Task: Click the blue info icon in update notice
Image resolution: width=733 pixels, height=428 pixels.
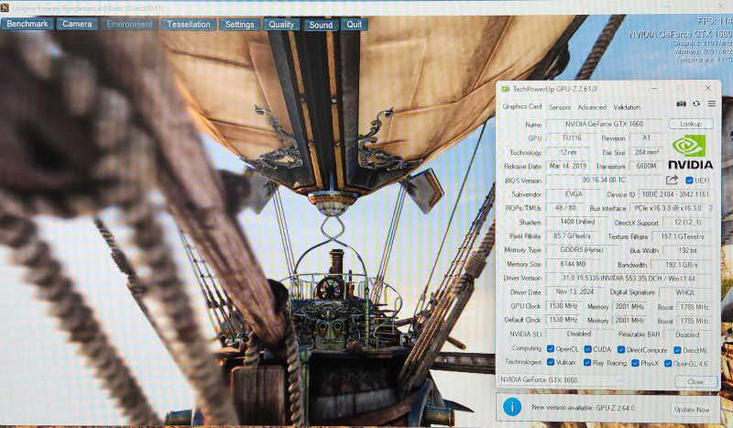Action: point(512,407)
